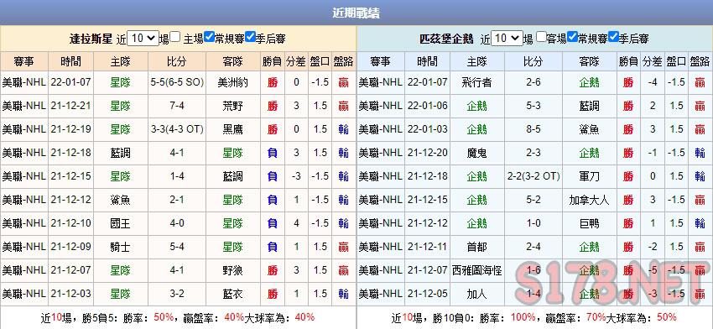Click 勝 result in Stars 21-12-07 row
The width and height of the screenshot is (713, 329).
(x=273, y=271)
